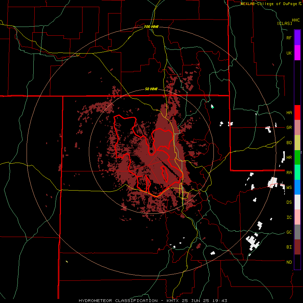The image size is (303, 303).
Task: Click the UK legend label
Action: coord(289,53)
